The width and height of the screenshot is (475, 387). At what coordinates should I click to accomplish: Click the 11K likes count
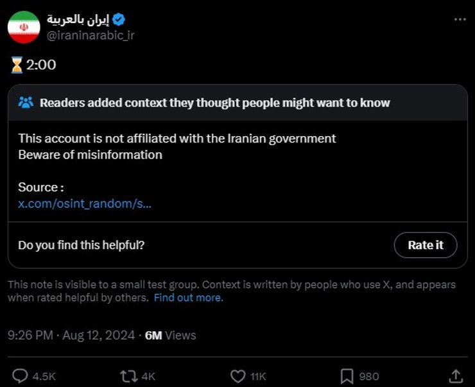pos(258,376)
